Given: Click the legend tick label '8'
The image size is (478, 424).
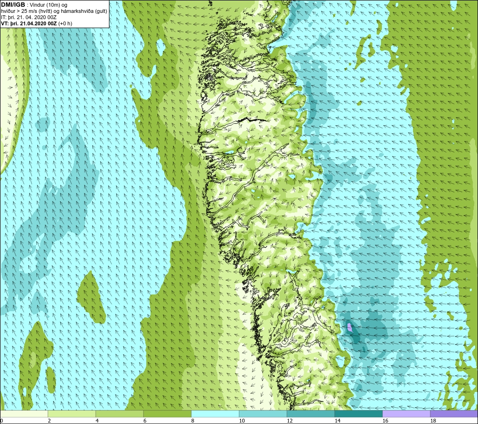Looking at the screenshot, I should (193, 421).
